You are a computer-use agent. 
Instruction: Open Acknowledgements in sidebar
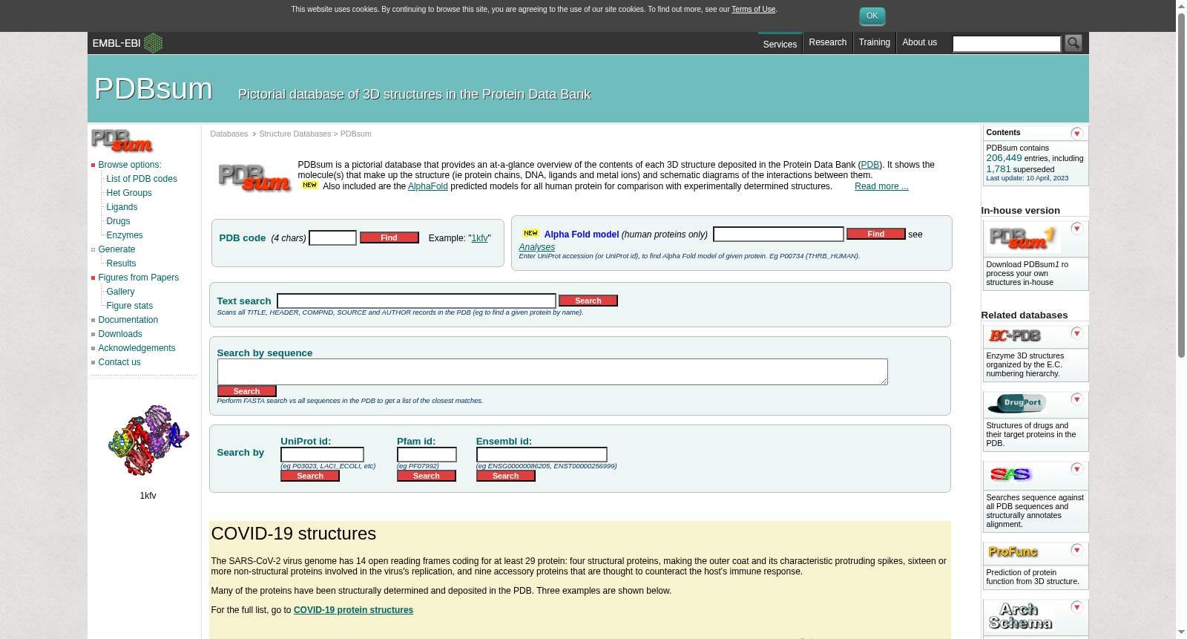coord(137,348)
